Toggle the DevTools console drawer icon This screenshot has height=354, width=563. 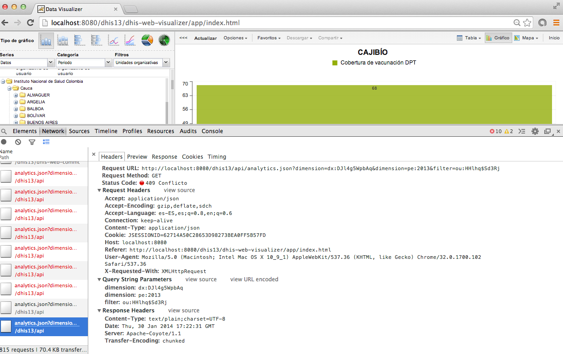[x=522, y=131]
